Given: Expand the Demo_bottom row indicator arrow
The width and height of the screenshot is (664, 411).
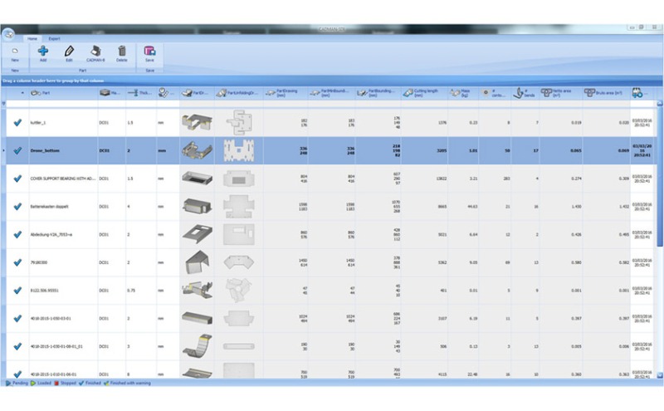Looking at the screenshot, I should click(5, 151).
